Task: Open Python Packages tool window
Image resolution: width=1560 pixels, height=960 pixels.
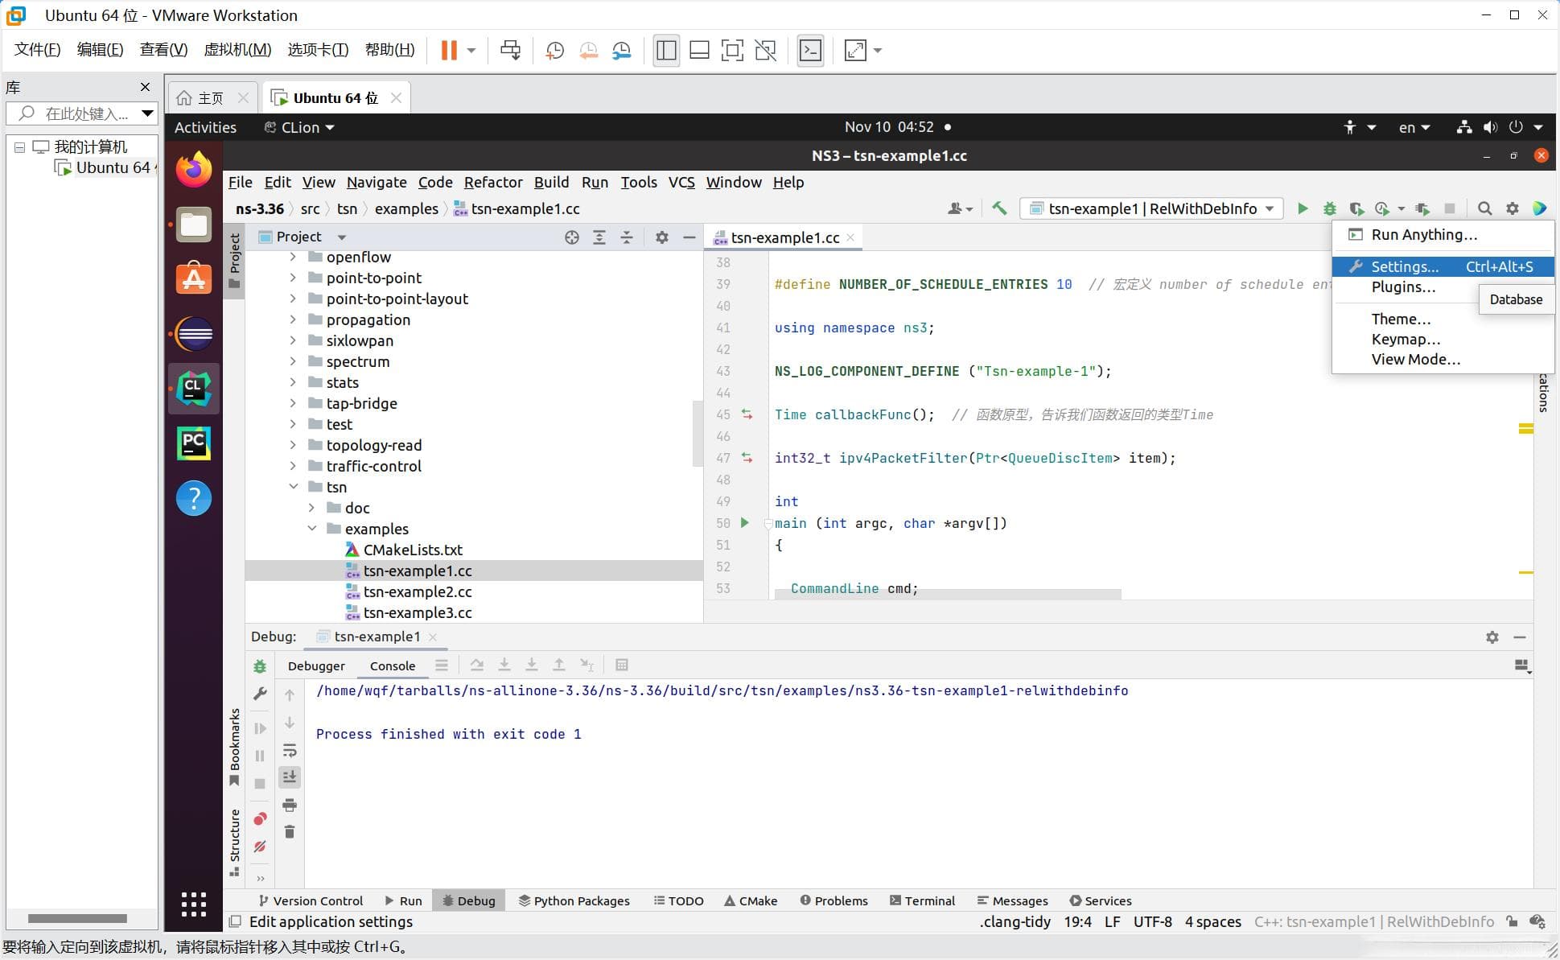Action: pos(574,900)
